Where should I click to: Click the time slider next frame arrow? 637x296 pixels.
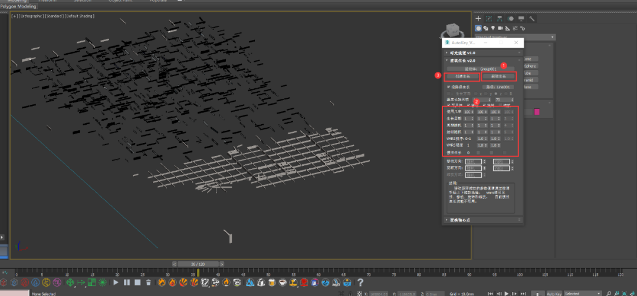click(222, 264)
